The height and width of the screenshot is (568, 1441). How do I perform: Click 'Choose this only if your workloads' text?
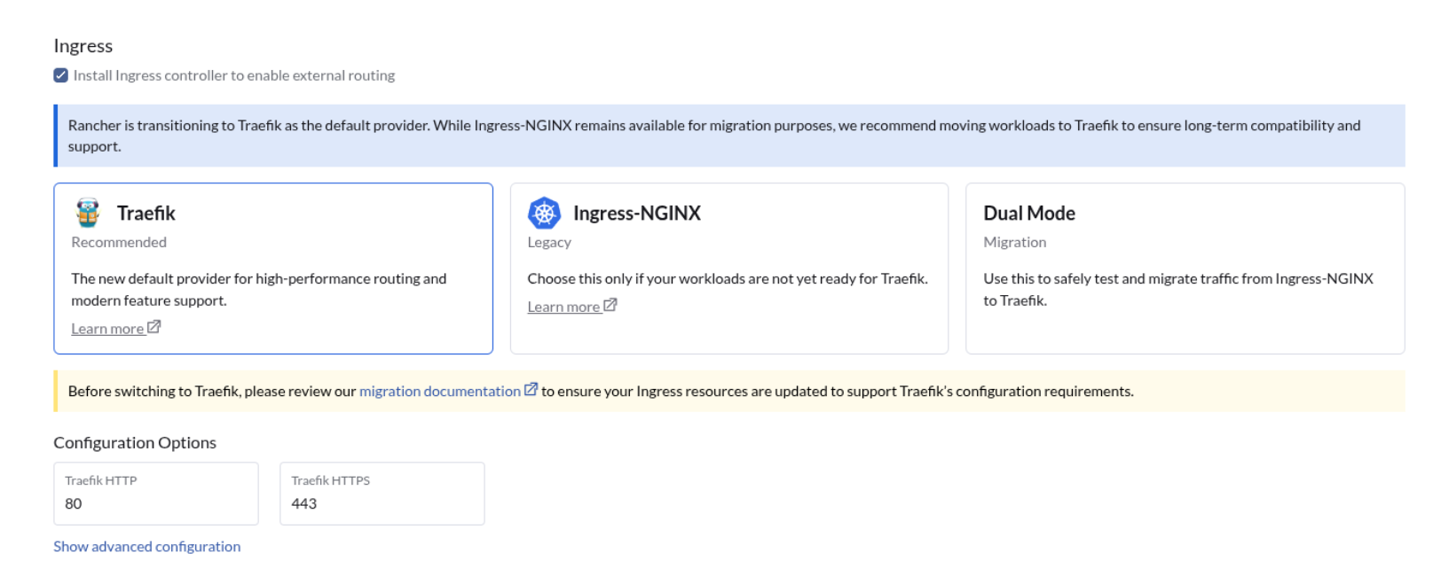coord(728,278)
